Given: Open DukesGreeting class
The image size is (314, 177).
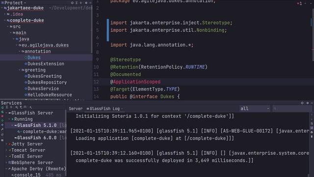Looking at the screenshot, I should (45, 76).
